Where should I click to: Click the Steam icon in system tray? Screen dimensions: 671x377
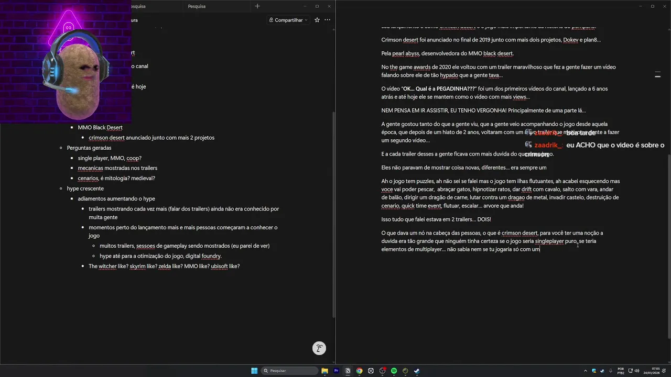(602, 371)
